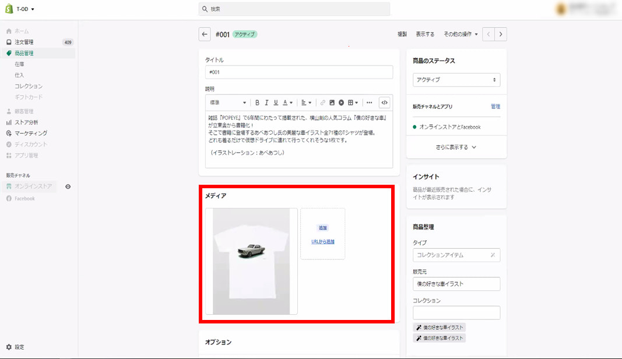Insert a video into the description
The height and width of the screenshot is (359, 622).
point(342,103)
